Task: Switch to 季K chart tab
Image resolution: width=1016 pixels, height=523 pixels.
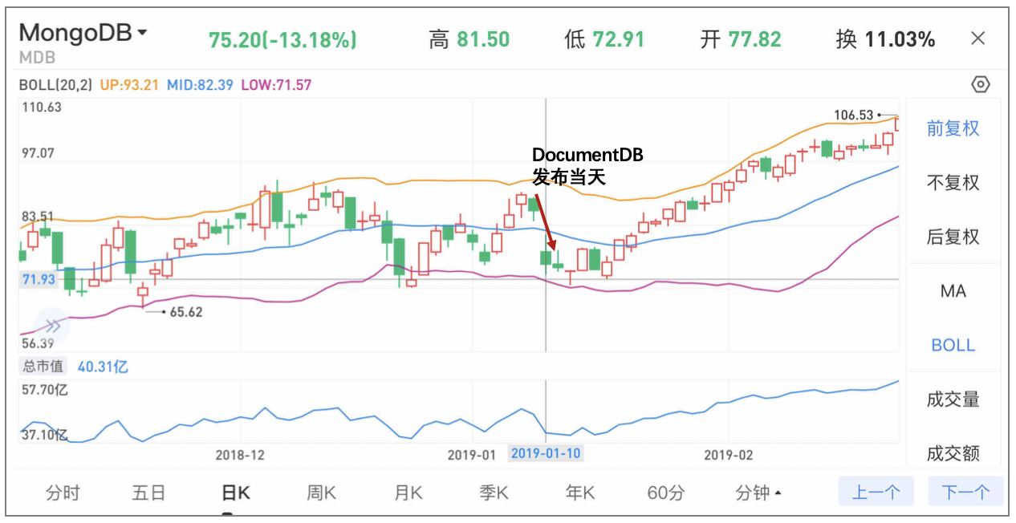Action: click(x=494, y=493)
